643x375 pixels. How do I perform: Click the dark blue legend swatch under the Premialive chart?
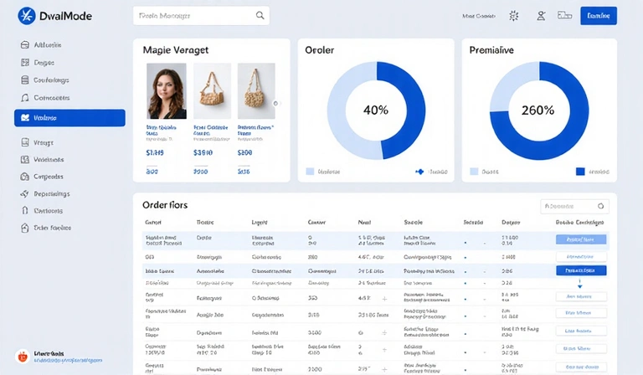[x=580, y=172]
